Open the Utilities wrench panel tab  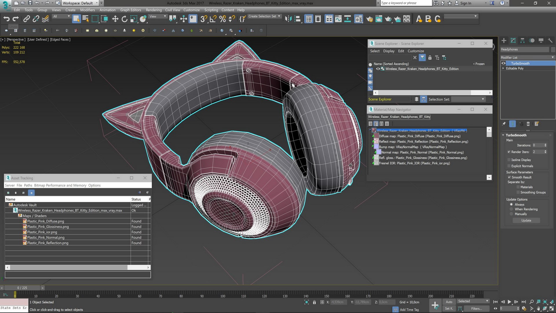[x=550, y=41]
